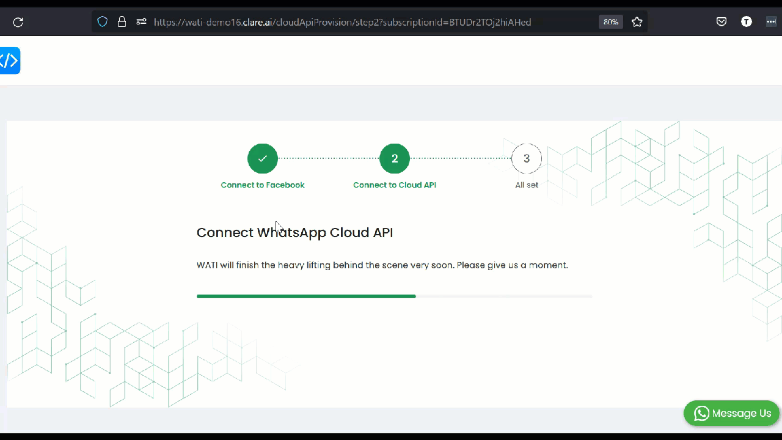782x440 pixels.
Task: Open the Connect to Facebook step label
Action: (263, 185)
